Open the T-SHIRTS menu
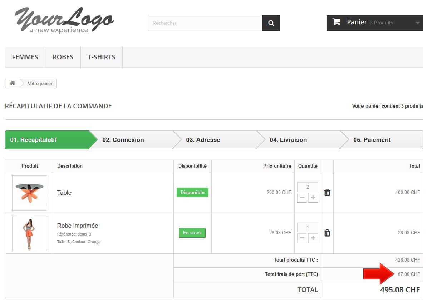This screenshot has height=302, width=428. pyautogui.click(x=102, y=57)
